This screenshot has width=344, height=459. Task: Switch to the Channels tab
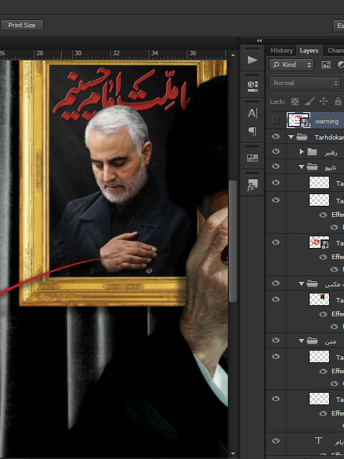336,51
